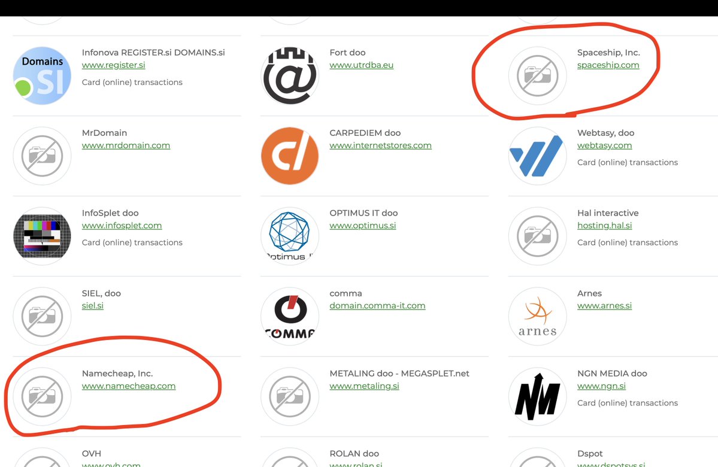718x467 pixels.
Task: Click the Namecheap placeholder image icon
Action: point(42,396)
